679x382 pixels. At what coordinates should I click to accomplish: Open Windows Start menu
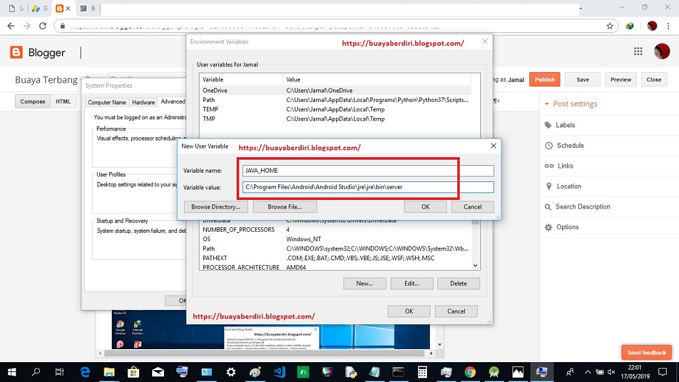[12, 371]
